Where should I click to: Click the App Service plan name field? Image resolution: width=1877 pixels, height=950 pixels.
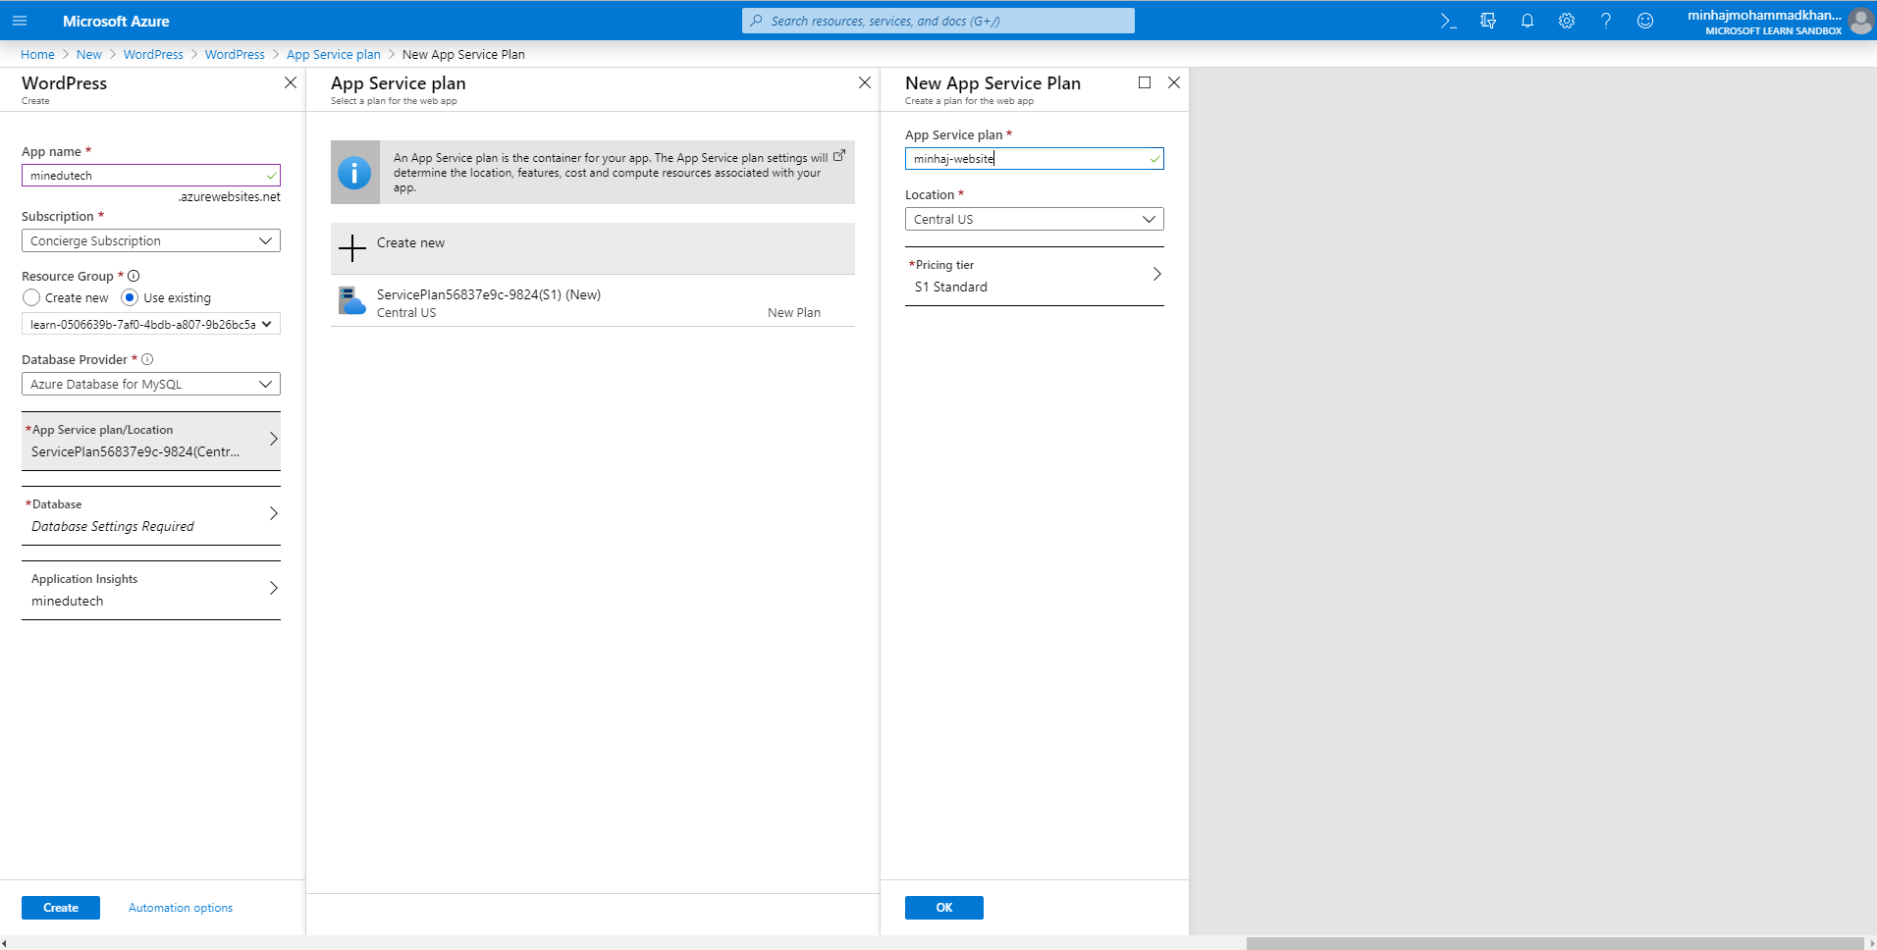click(1026, 159)
